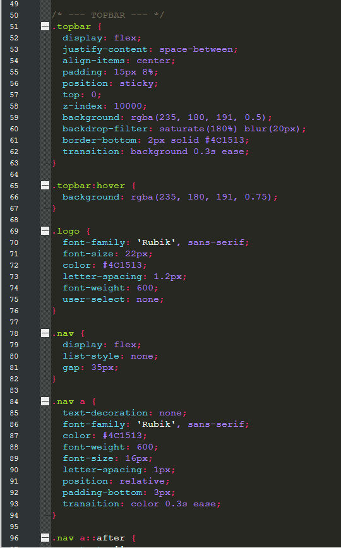Place cursor on TOPBAR comment line
Image resolution: width=341 pixels, height=548 pixels.
pyautogui.click(x=108, y=15)
